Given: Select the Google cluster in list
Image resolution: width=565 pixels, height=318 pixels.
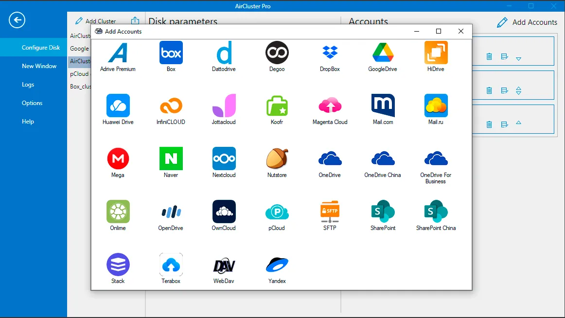Looking at the screenshot, I should [x=80, y=49].
